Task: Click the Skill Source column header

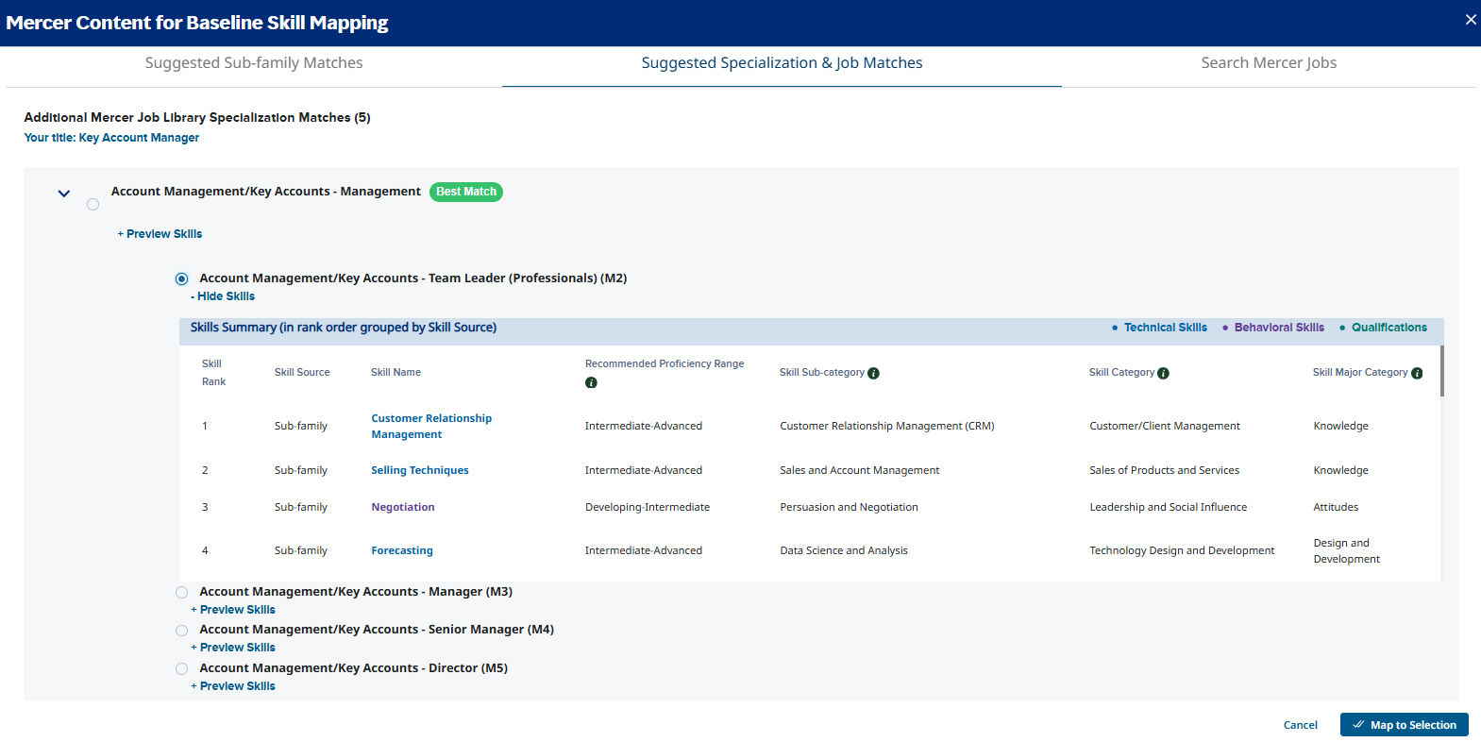Action: pyautogui.click(x=302, y=373)
